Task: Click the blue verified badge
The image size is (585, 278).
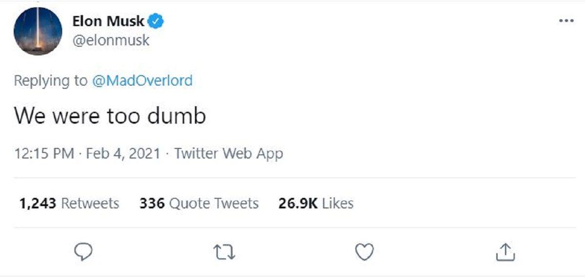Action: pos(156,21)
